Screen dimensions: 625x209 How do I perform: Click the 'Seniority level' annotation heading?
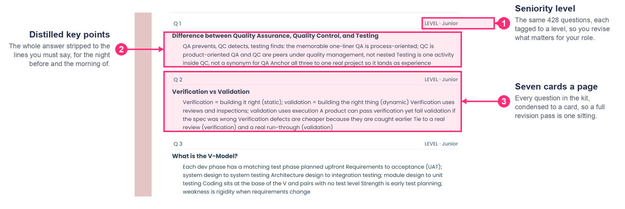(x=545, y=8)
